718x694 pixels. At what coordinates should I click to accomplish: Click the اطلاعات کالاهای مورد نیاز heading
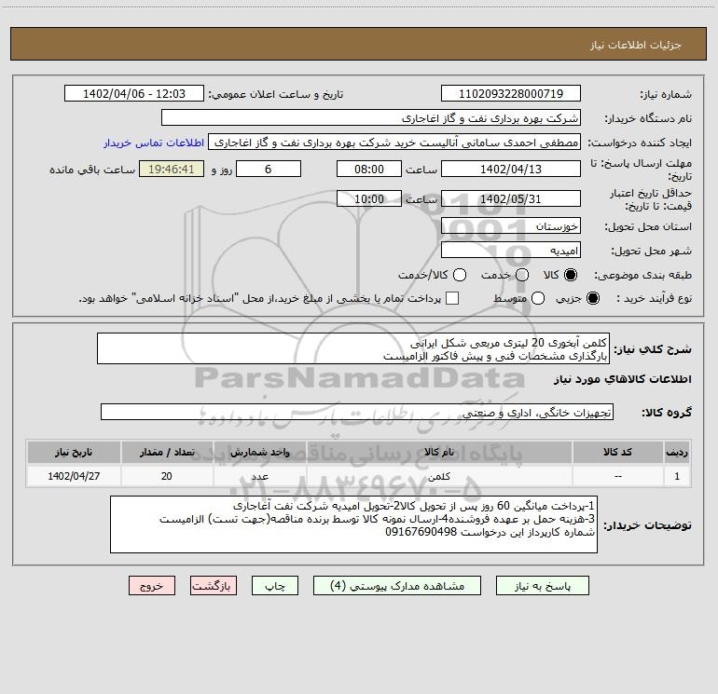pos(623,379)
